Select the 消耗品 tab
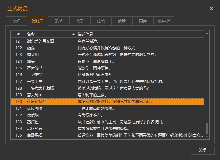Screen dimensions: 220x160 click(38, 21)
